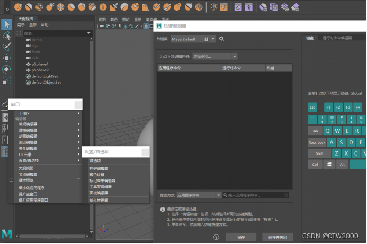Choose the Lasso select tool

pos(6,36)
